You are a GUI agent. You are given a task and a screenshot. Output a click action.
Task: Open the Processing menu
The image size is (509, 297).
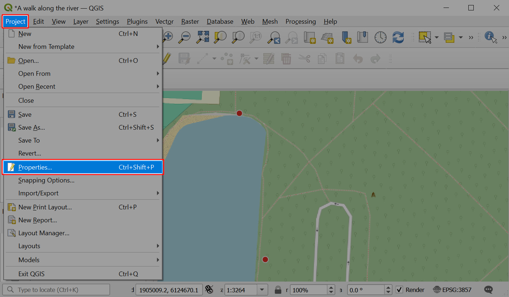301,22
